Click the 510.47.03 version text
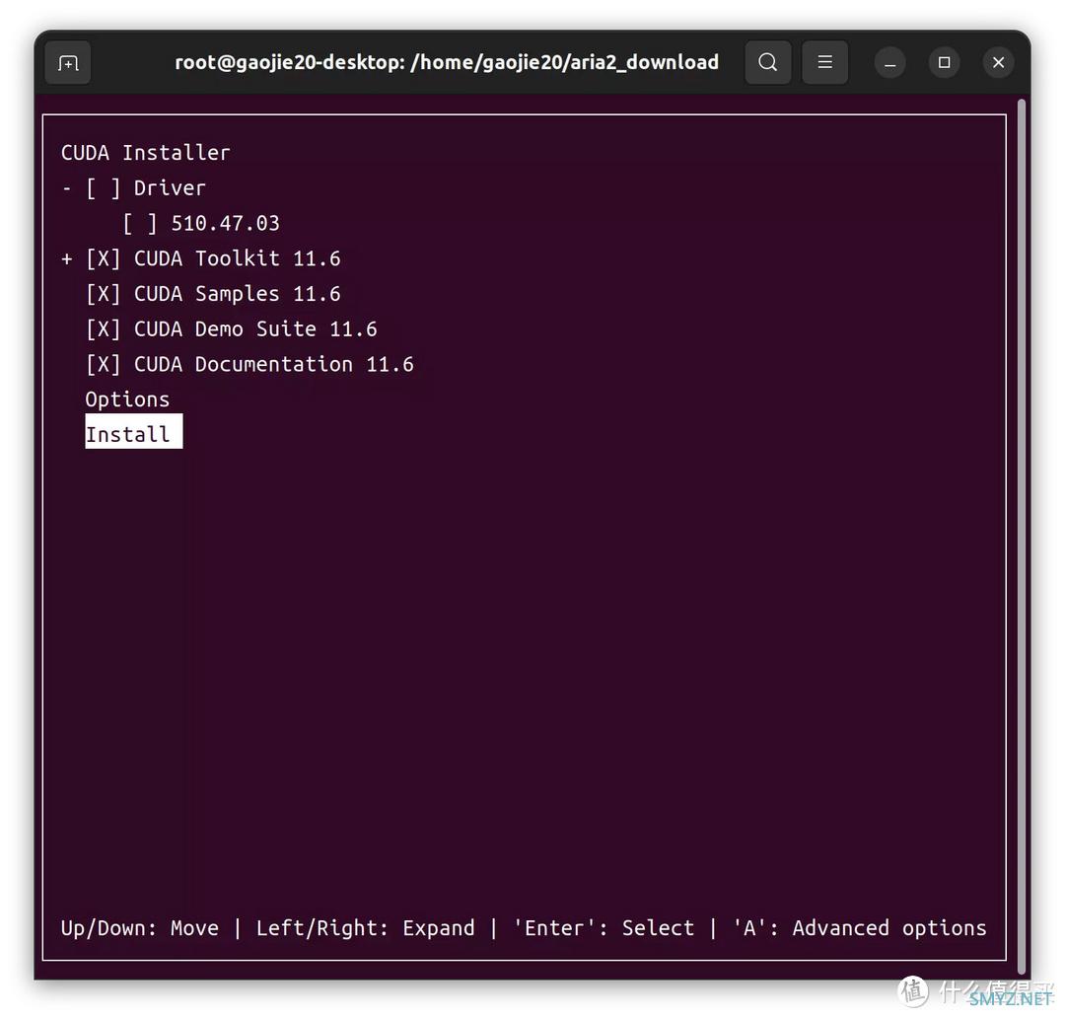1065x1018 pixels. point(226,224)
